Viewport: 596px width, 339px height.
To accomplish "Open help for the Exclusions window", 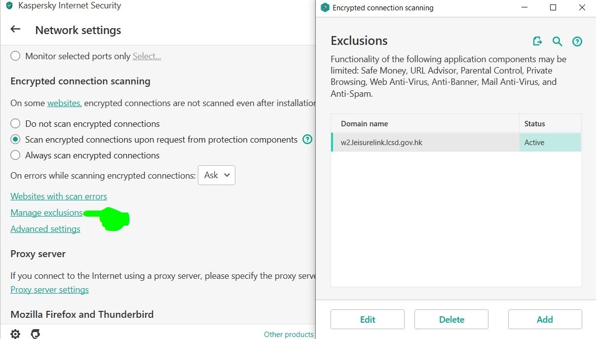I will point(577,42).
